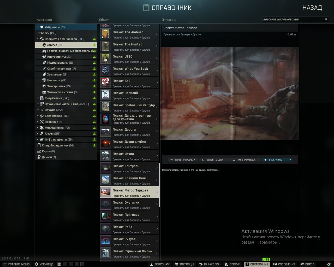Click the icon beside Стройматериалы

tap(44, 69)
